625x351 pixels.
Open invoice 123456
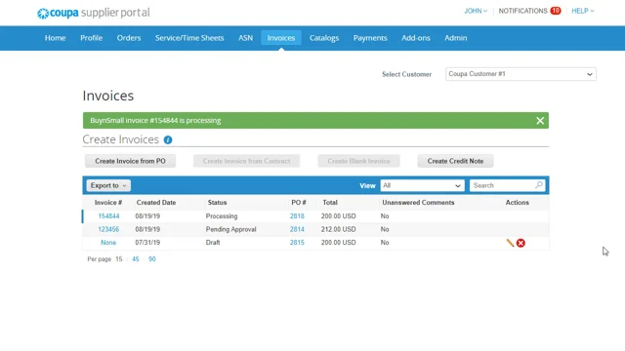pyautogui.click(x=108, y=229)
